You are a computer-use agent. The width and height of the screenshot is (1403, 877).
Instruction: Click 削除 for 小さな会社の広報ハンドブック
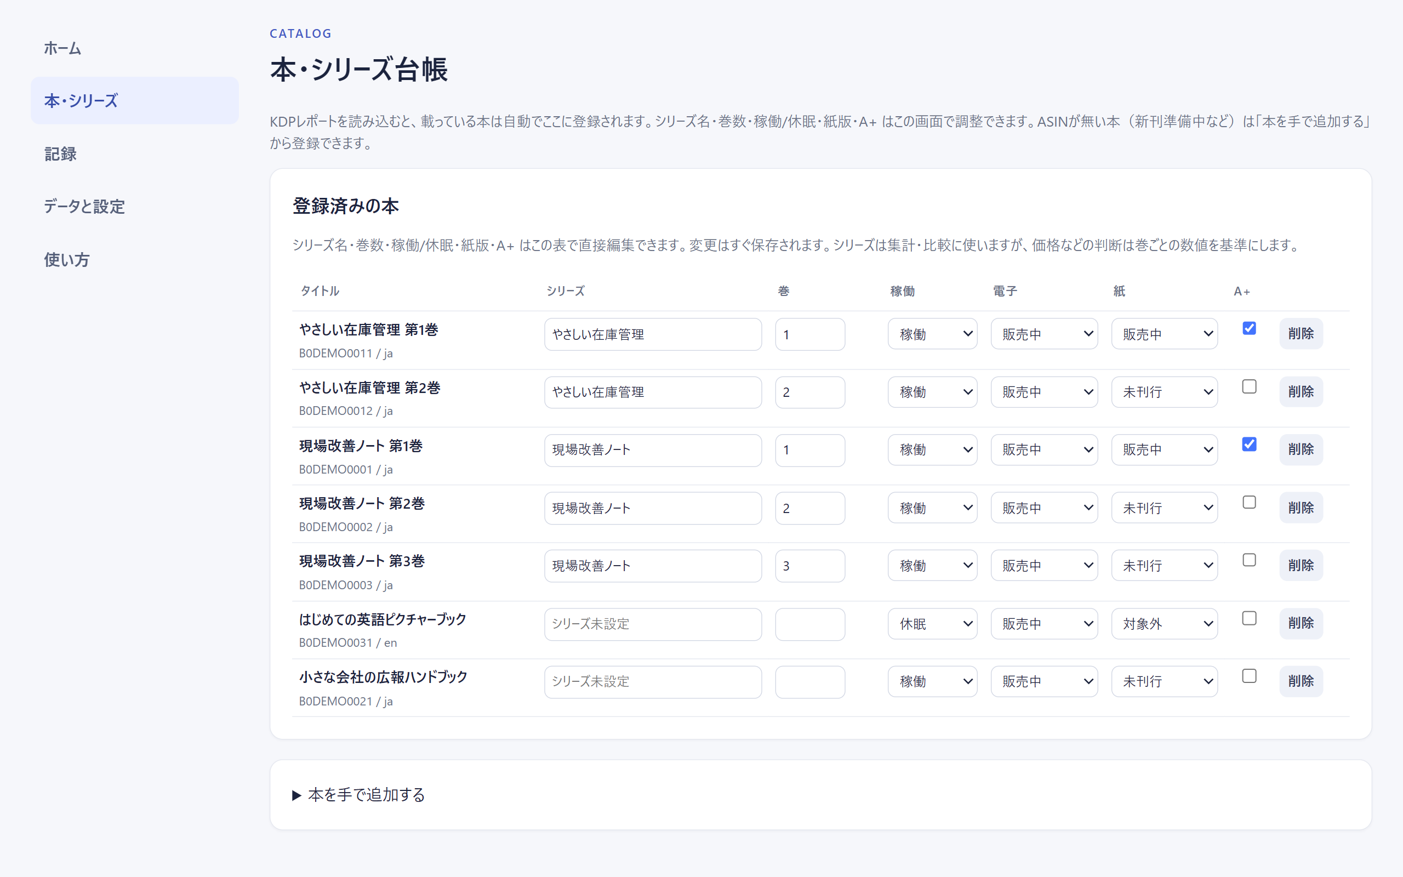click(1301, 681)
